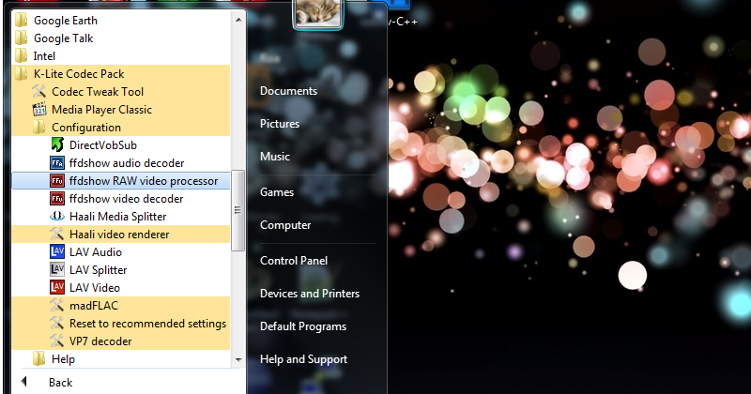Image resolution: width=751 pixels, height=394 pixels.
Task: Collapse the K-Lite Codec Pack folder icon
Action: coord(22,74)
